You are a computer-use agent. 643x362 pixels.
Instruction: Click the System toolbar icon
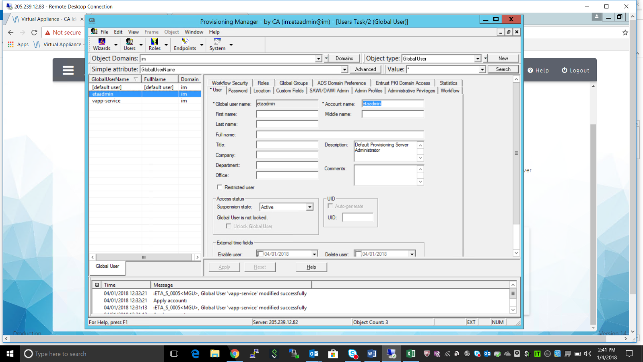(217, 44)
